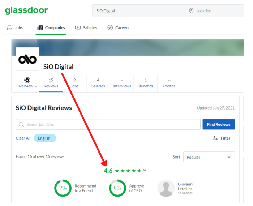Viewport: 253px width, 206px height.
Task: Select the 15 Reviews tab
Action: [51, 83]
